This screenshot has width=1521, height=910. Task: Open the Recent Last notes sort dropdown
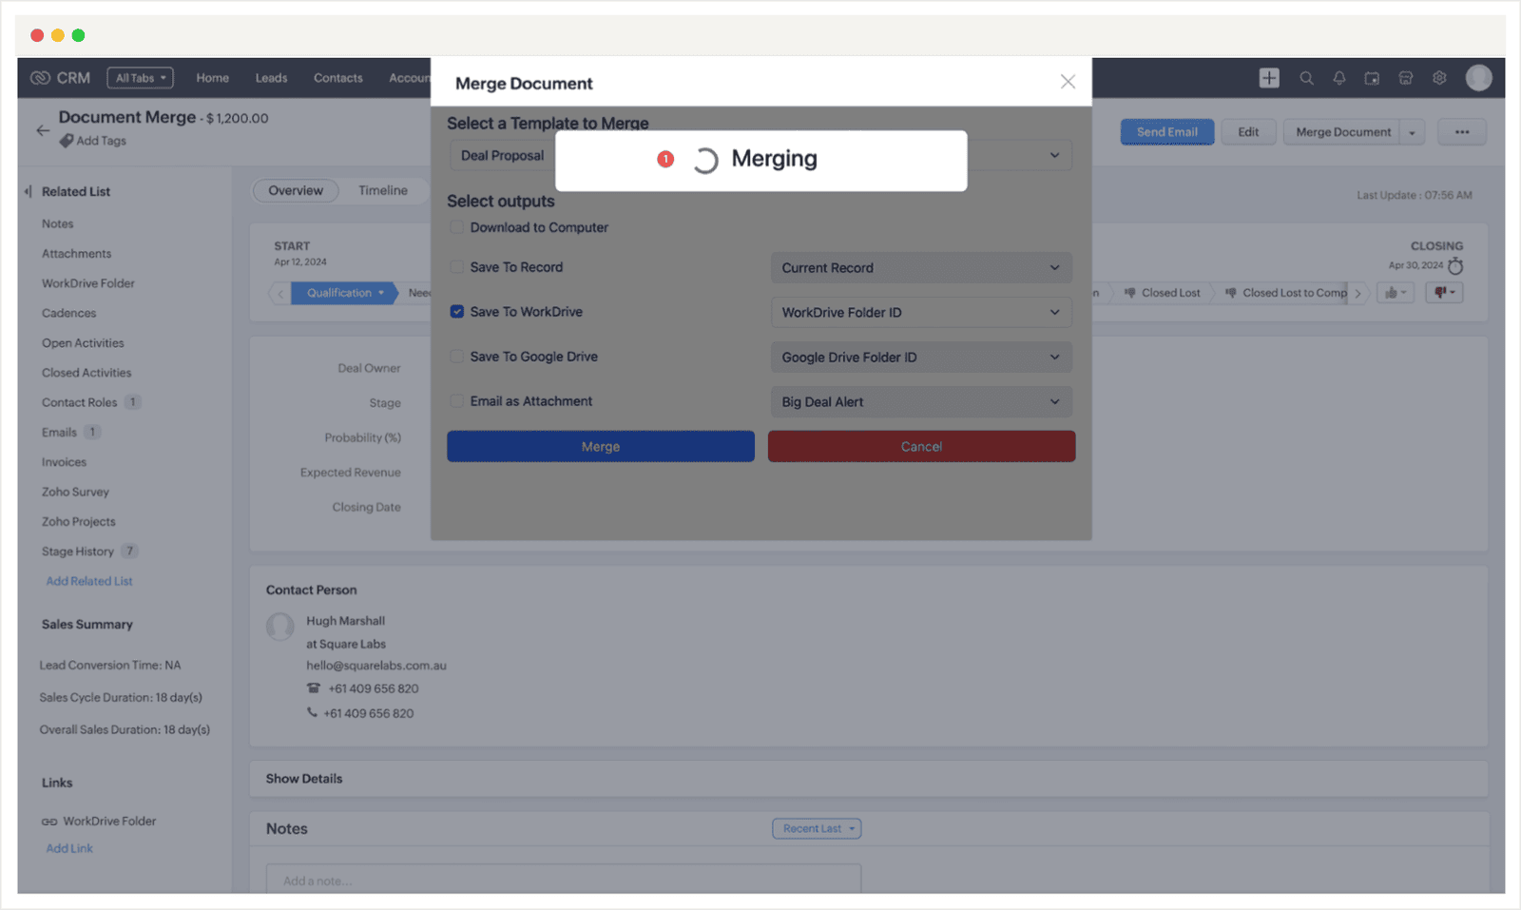pos(817,829)
